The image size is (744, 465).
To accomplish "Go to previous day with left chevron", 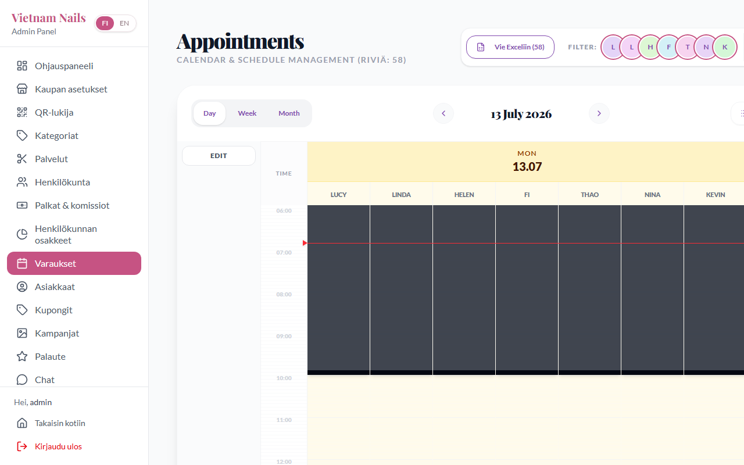I will pyautogui.click(x=443, y=113).
